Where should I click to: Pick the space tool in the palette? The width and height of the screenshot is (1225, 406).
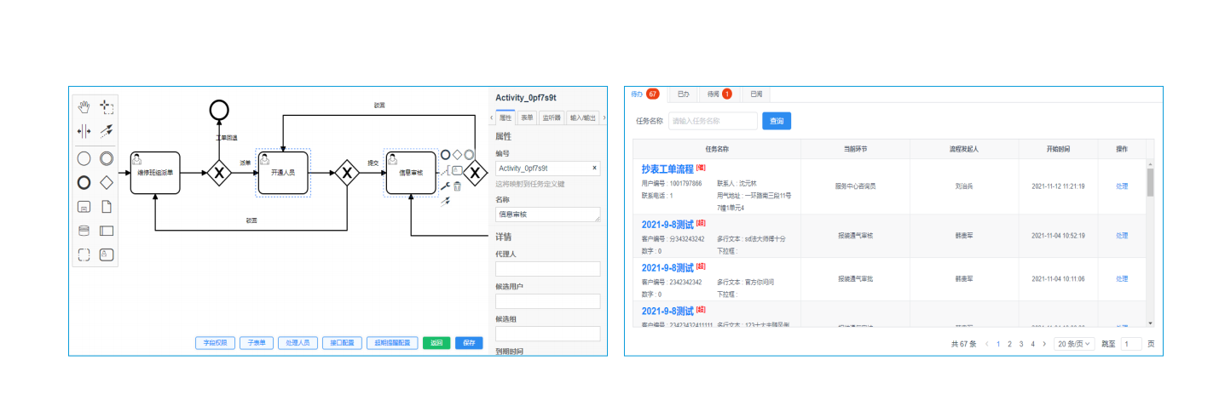click(x=84, y=131)
